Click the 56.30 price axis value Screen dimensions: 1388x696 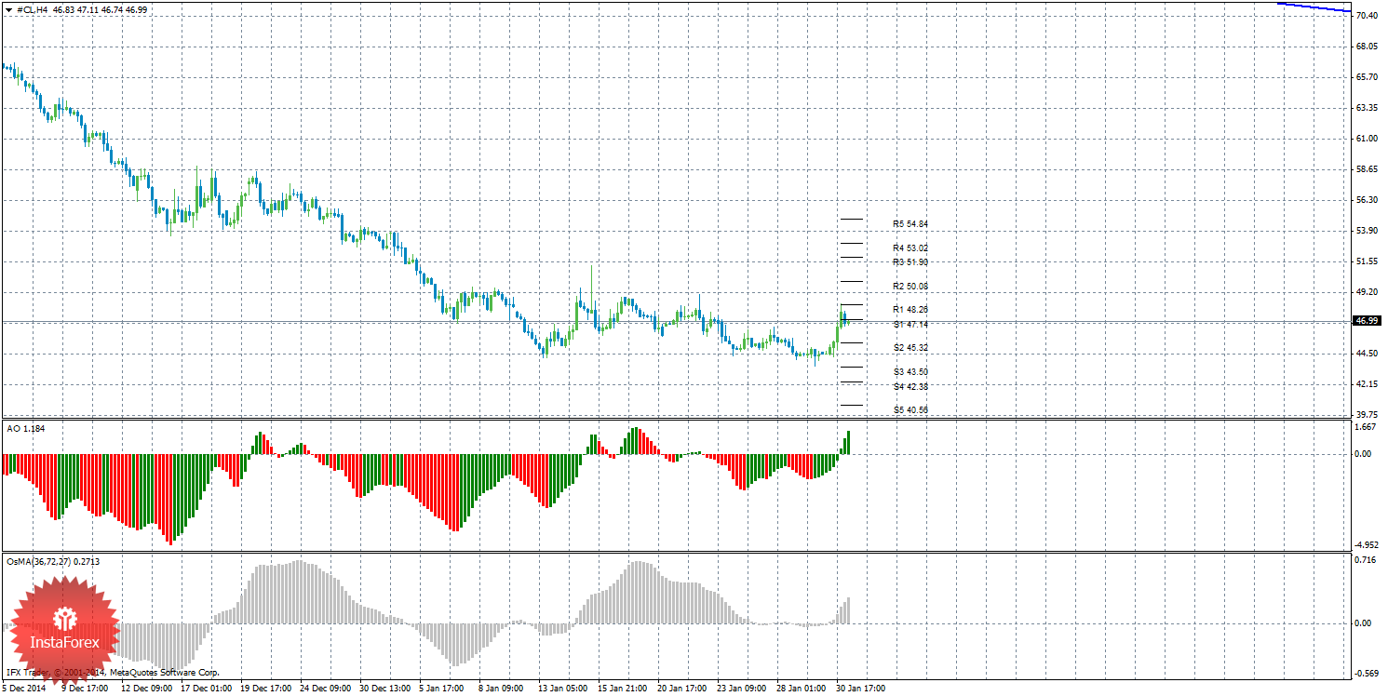[1368, 200]
